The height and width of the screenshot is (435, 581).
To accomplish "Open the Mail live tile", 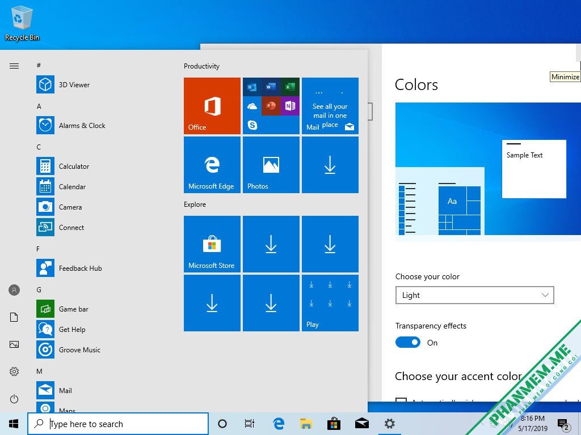I will [330, 106].
